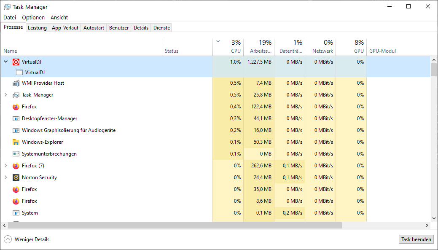This screenshot has height=250, width=438.
Task: Click the Firefox (7) group icon
Action: click(16, 166)
